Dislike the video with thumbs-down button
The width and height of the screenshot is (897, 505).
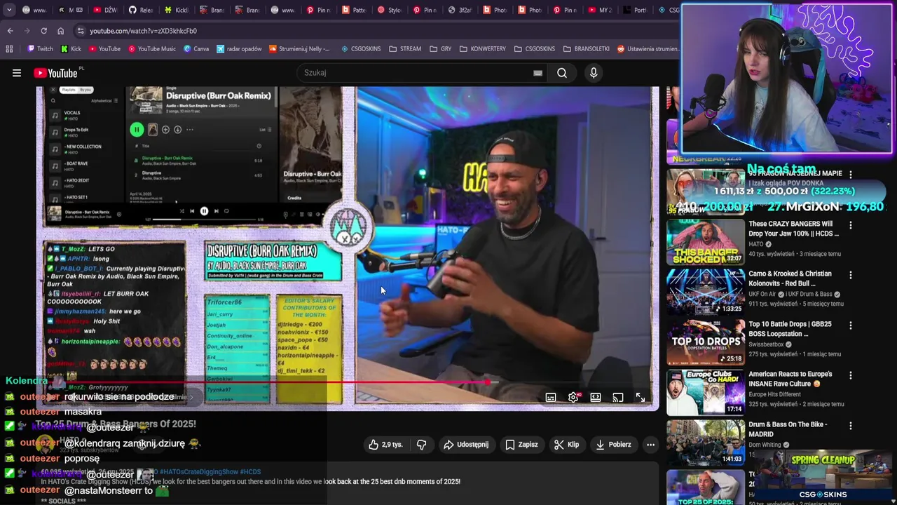click(421, 445)
